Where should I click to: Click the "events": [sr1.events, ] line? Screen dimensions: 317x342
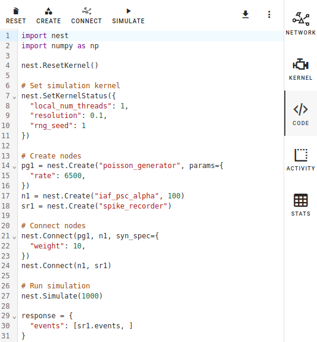(82, 326)
